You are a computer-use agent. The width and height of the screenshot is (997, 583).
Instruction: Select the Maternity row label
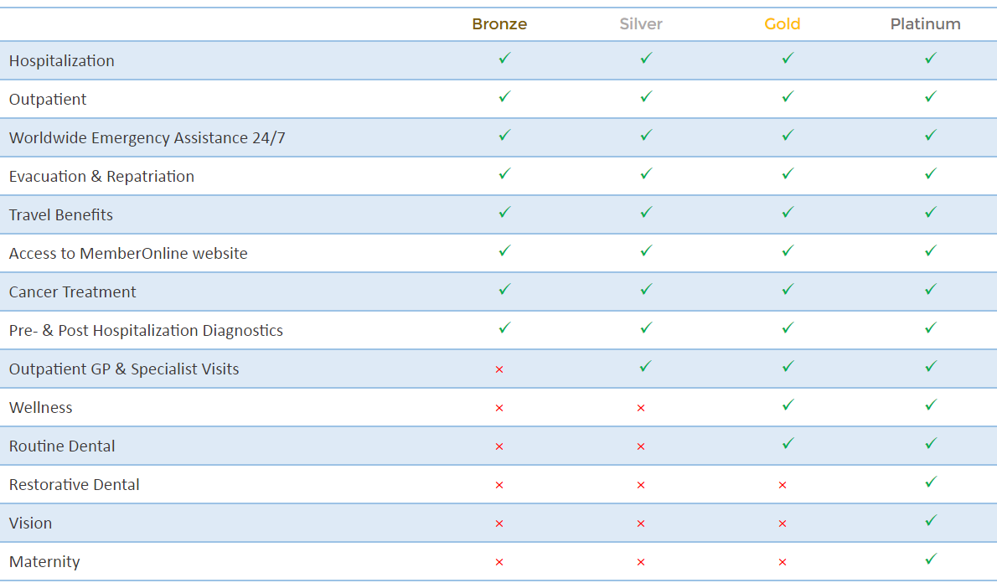click(x=44, y=562)
